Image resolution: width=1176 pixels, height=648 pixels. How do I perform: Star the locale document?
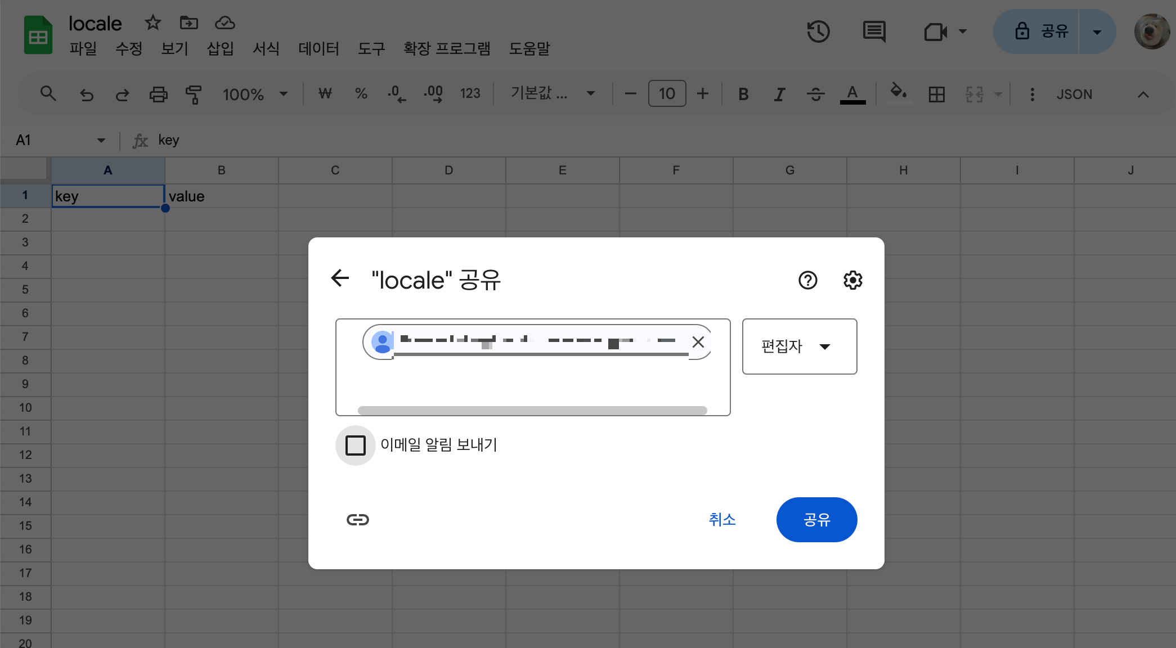tap(152, 23)
